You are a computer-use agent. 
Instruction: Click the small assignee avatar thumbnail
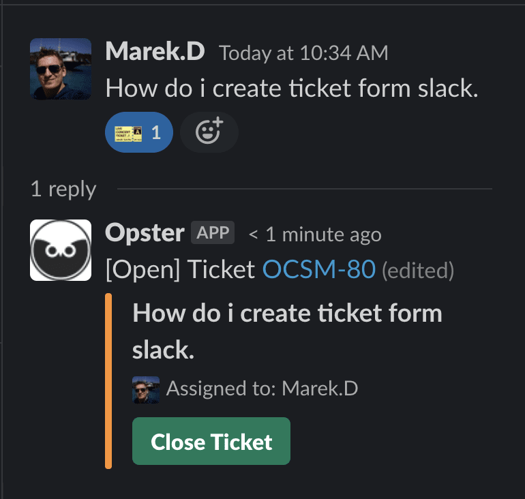[x=146, y=389]
